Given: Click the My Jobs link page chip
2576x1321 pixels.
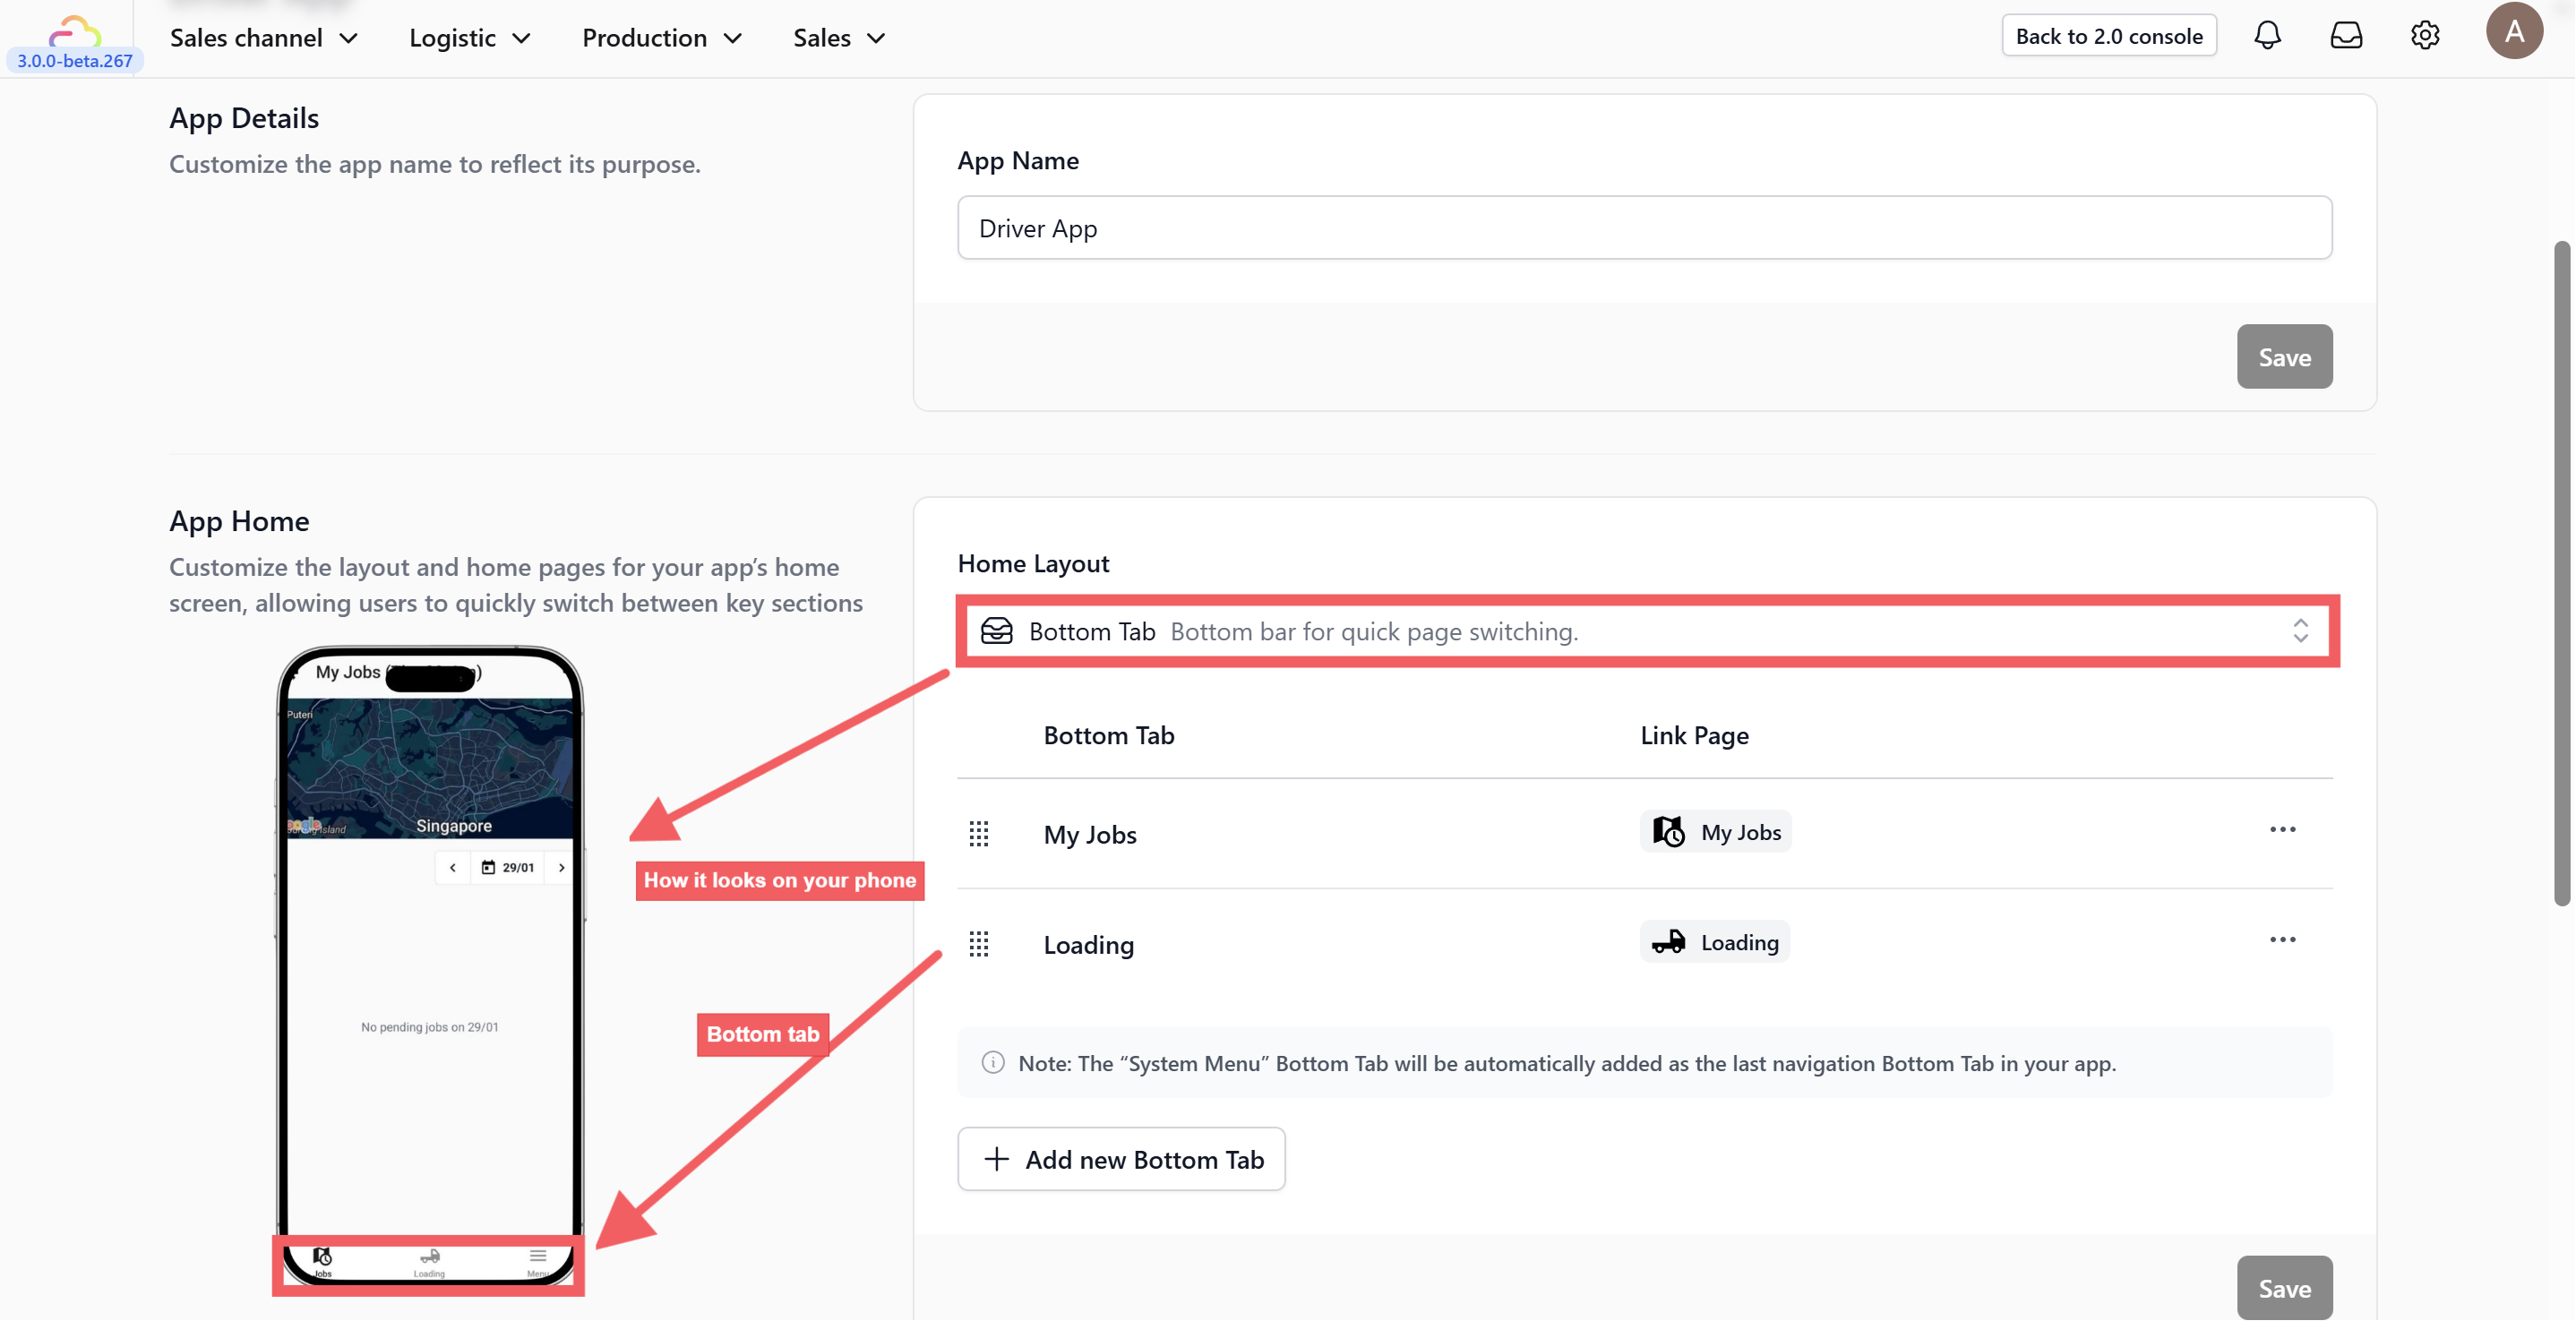Looking at the screenshot, I should pos(1716,832).
